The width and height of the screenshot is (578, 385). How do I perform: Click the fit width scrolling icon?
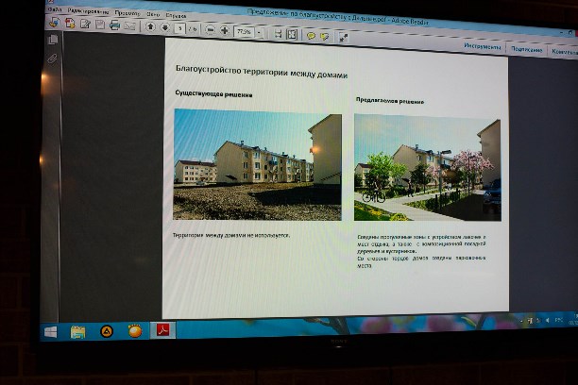tap(278, 34)
